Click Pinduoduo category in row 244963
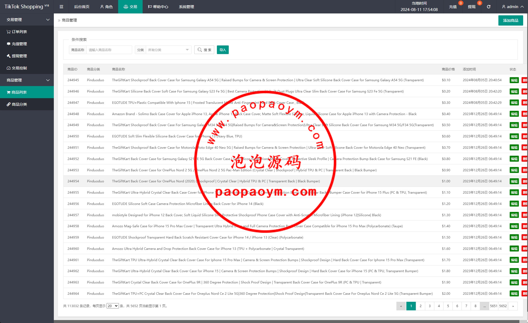The image size is (528, 323). [x=95, y=282]
